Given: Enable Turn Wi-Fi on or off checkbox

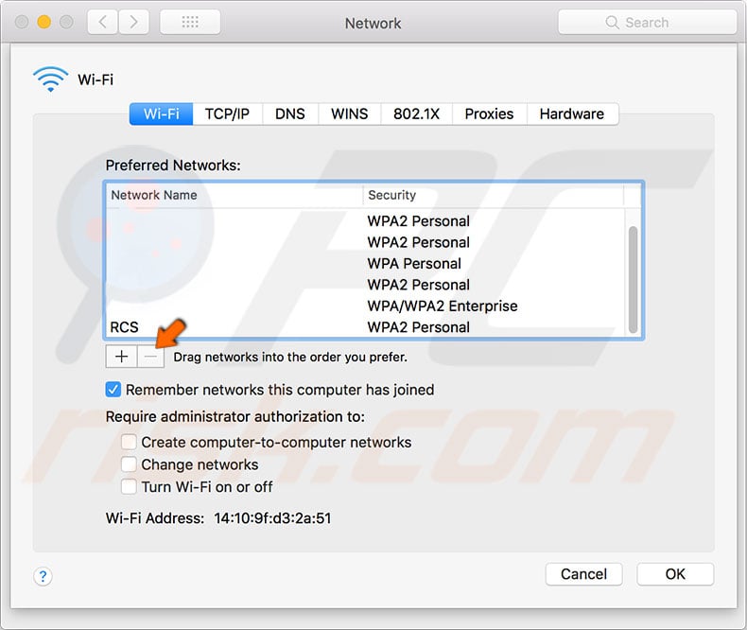Looking at the screenshot, I should pyautogui.click(x=129, y=486).
